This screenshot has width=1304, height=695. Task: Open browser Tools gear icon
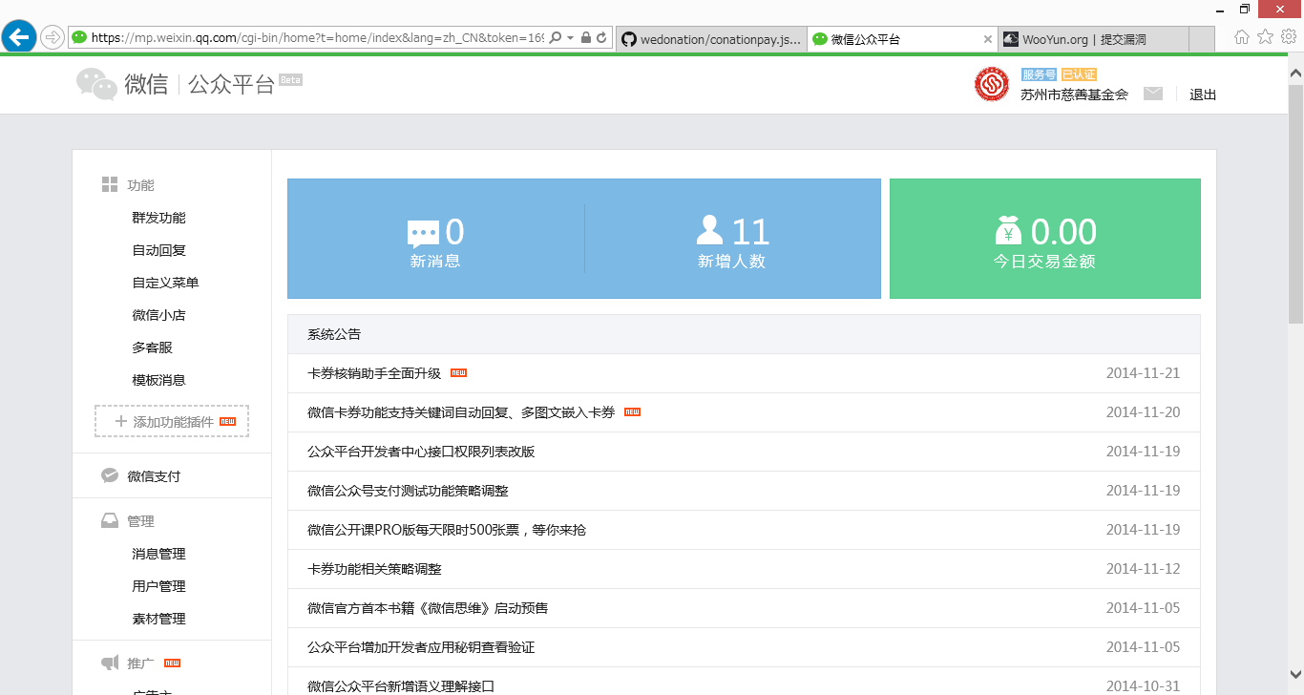[x=1289, y=37]
